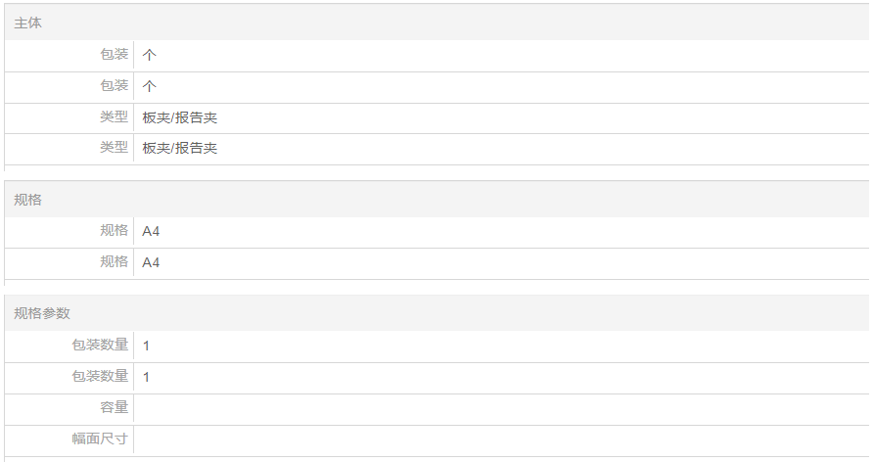This screenshot has width=874, height=462.
Task: Click the 主体 section header
Action: click(28, 23)
